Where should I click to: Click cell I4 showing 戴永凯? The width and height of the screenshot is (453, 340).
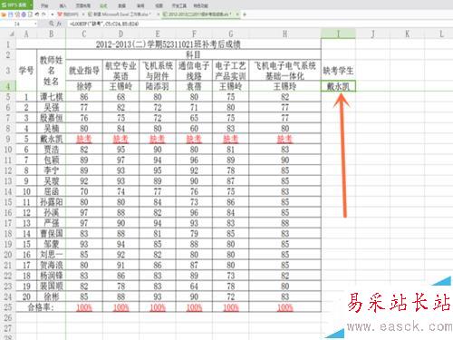click(338, 86)
